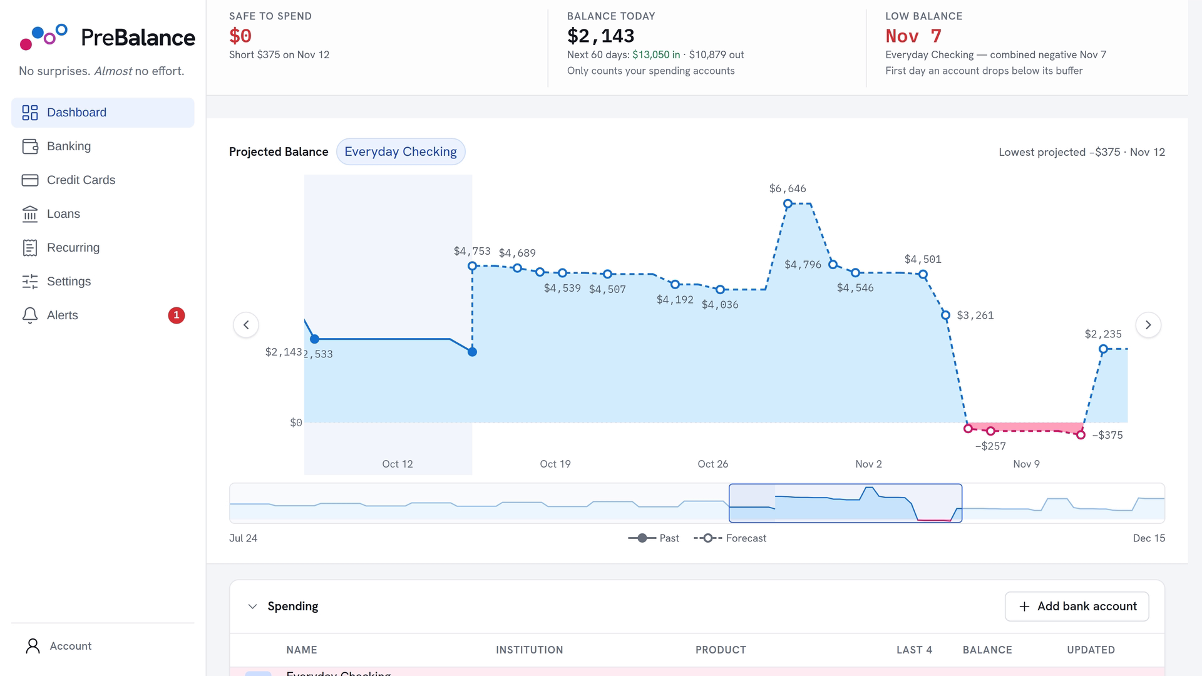Viewport: 1202px width, 676px height.
Task: Open the Banking section
Action: (103, 146)
